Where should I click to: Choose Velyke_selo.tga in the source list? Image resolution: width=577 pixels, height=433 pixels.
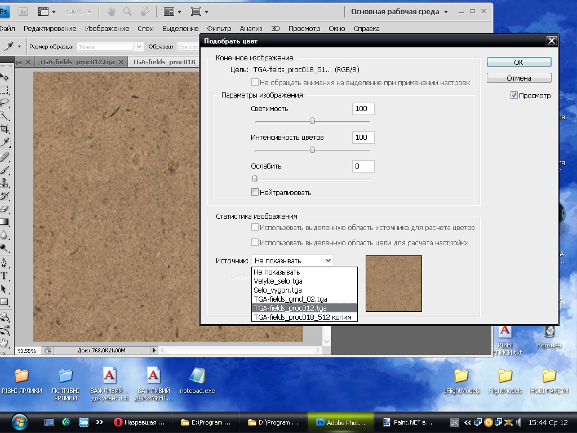click(304, 281)
